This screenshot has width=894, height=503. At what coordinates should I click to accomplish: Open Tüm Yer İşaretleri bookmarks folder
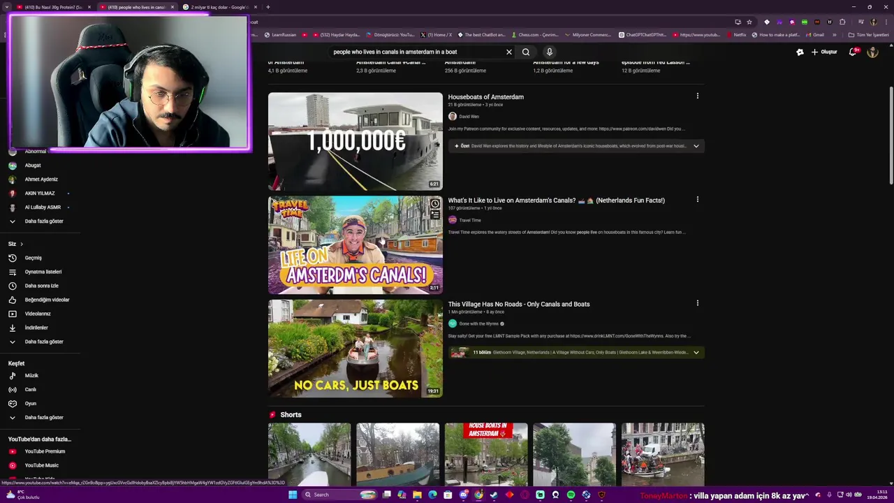[868, 35]
